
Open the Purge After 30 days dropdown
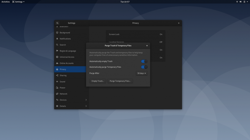(x=142, y=73)
